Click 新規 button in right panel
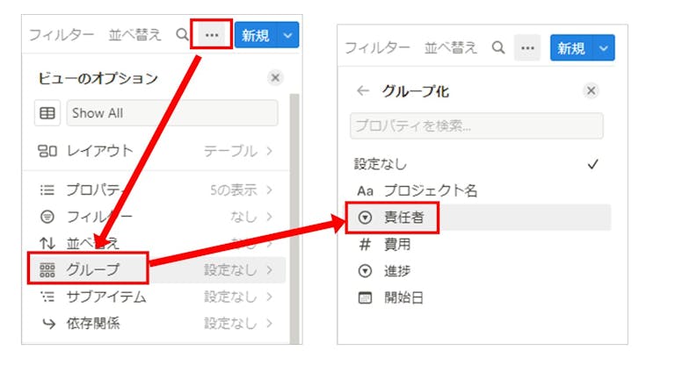The image size is (675, 379). click(571, 47)
